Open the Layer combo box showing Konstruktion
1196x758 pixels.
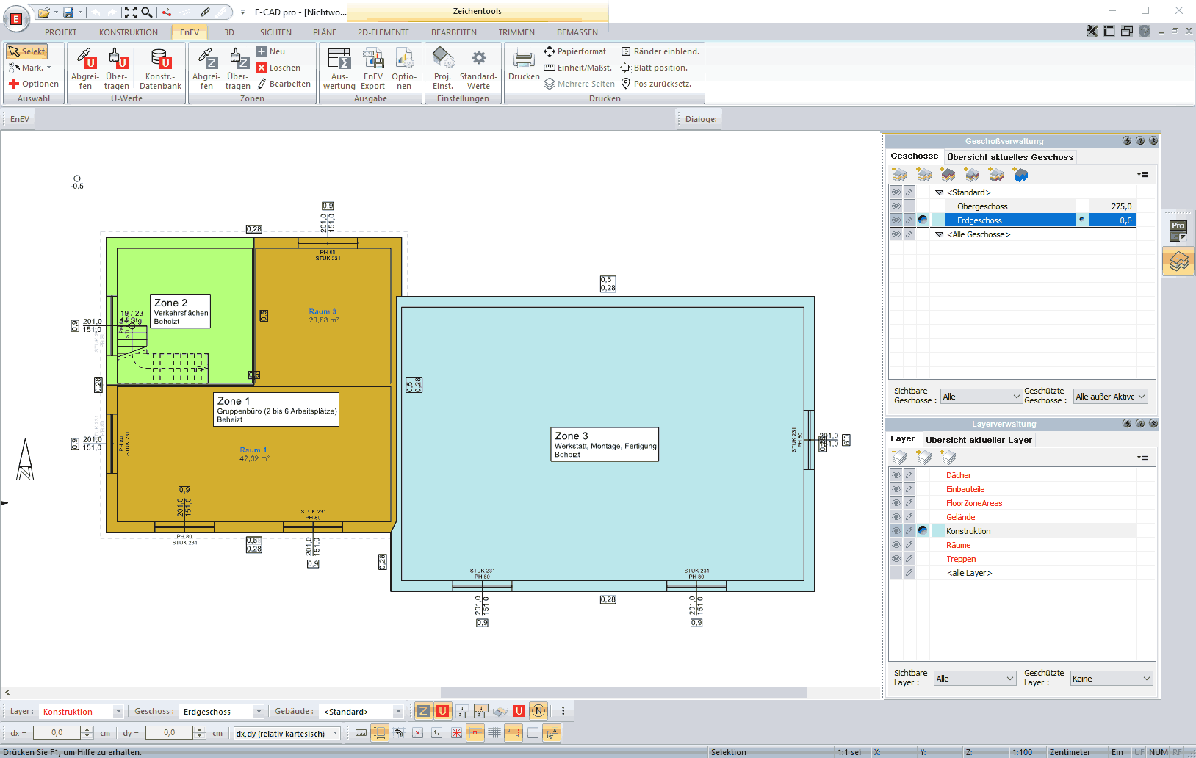[x=81, y=712]
